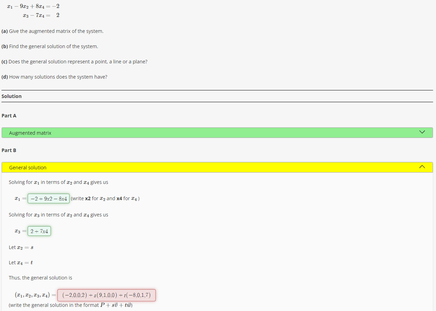Click inside the x1 answer field
This screenshot has height=311, width=436.
pos(48,198)
